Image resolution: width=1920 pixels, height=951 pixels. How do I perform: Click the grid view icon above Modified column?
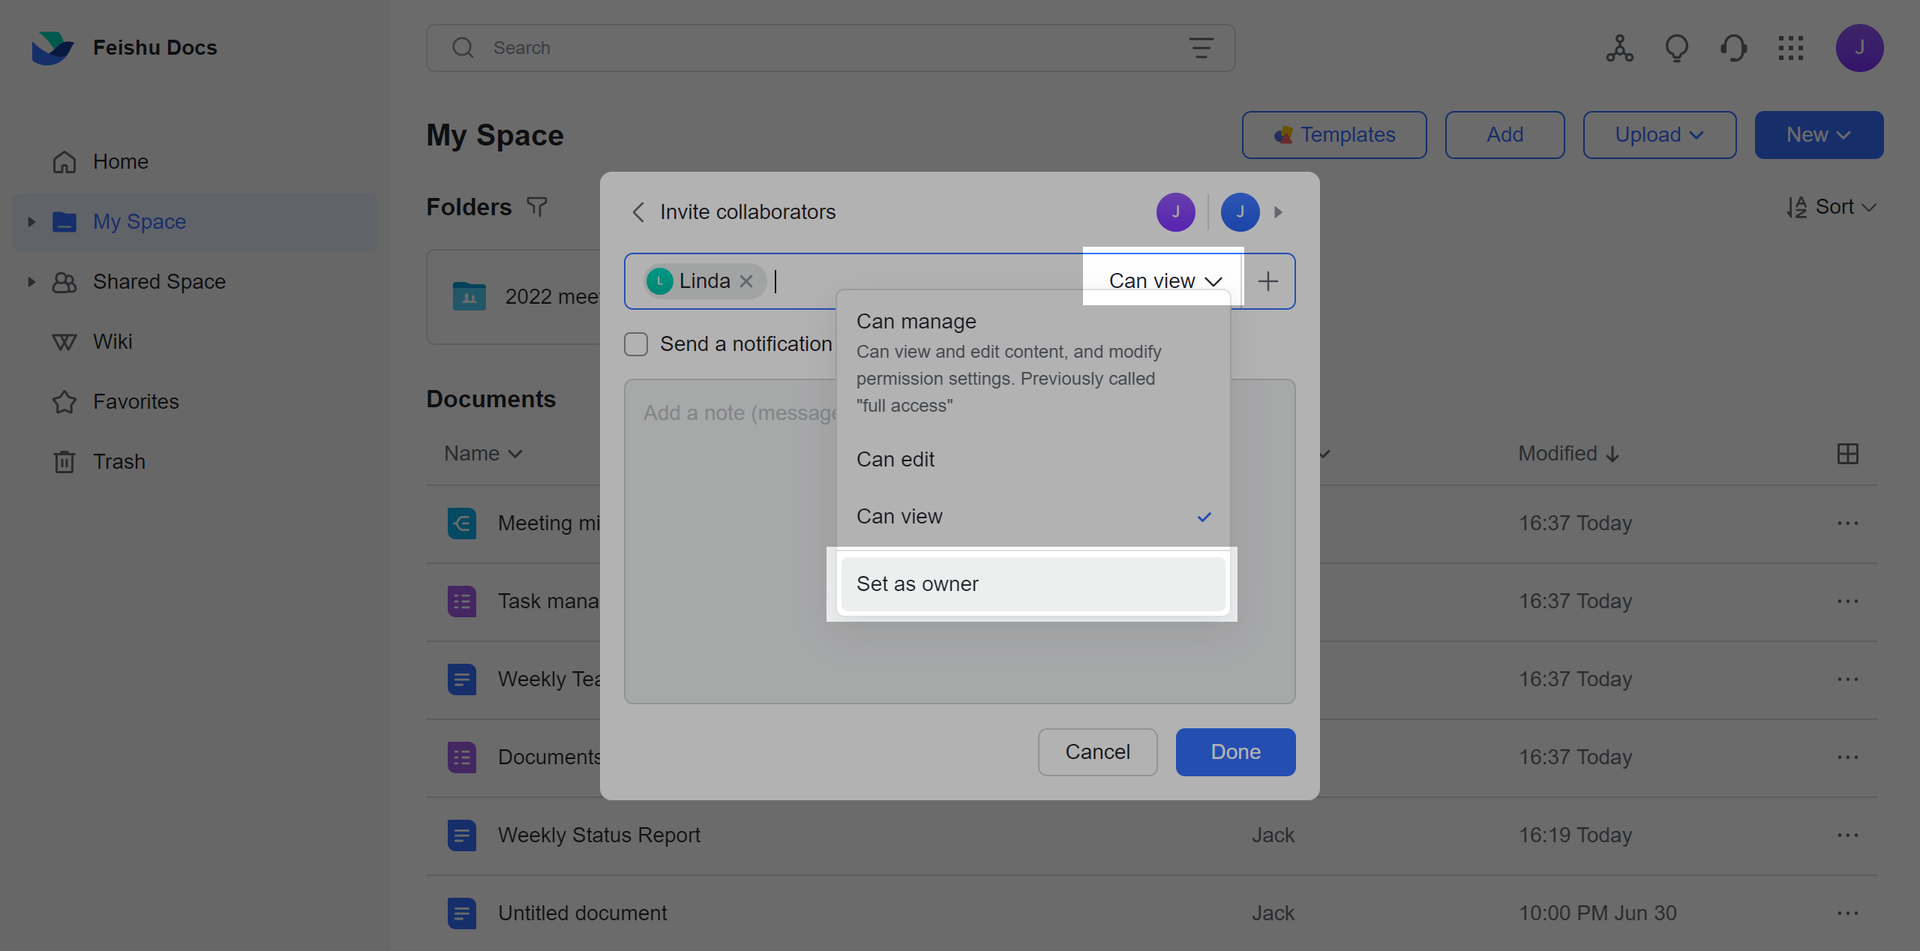coord(1848,453)
